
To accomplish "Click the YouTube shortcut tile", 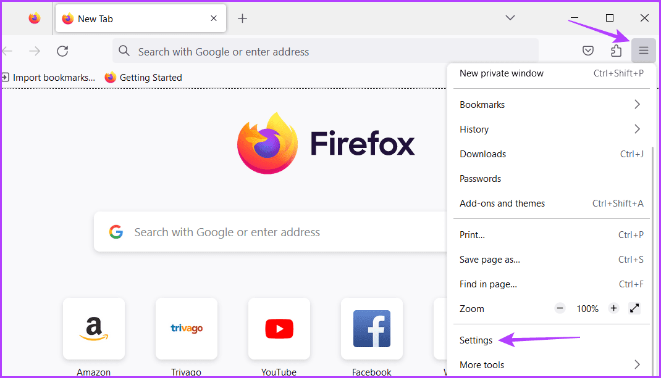I will tap(279, 329).
